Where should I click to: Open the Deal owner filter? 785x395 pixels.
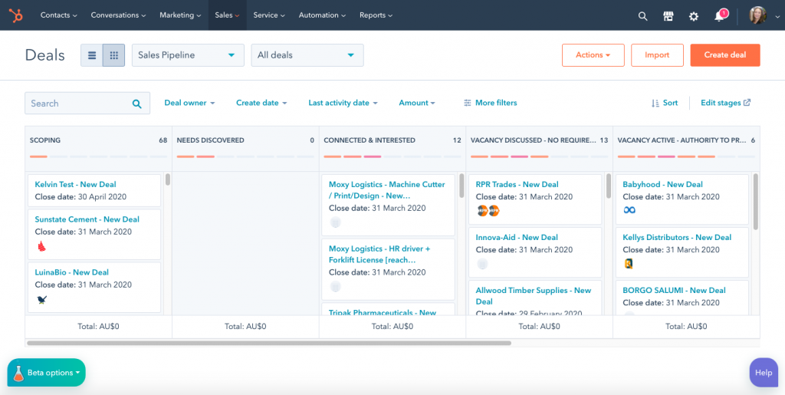coord(189,103)
